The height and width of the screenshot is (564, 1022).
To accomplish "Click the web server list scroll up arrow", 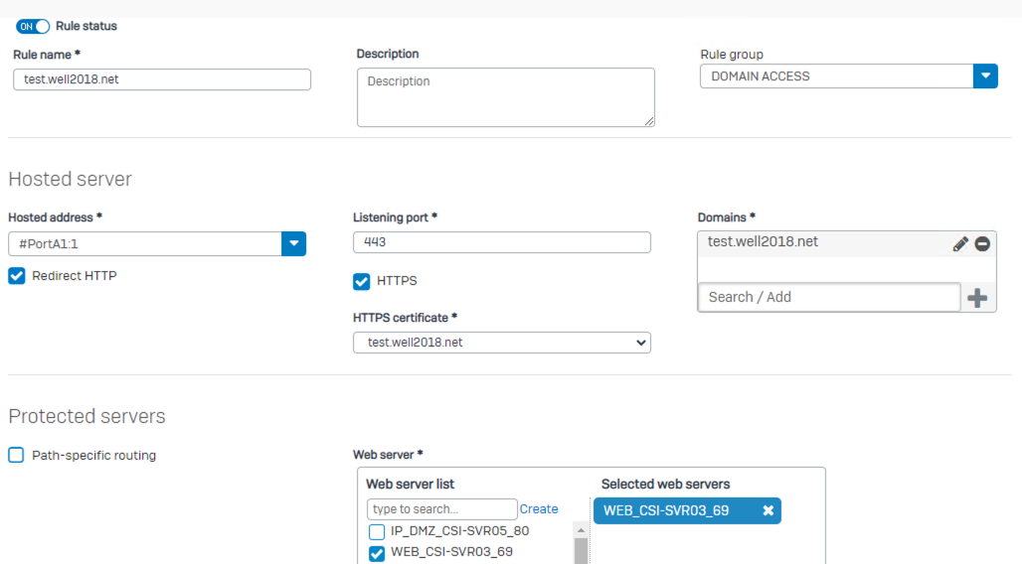I will pyautogui.click(x=581, y=531).
